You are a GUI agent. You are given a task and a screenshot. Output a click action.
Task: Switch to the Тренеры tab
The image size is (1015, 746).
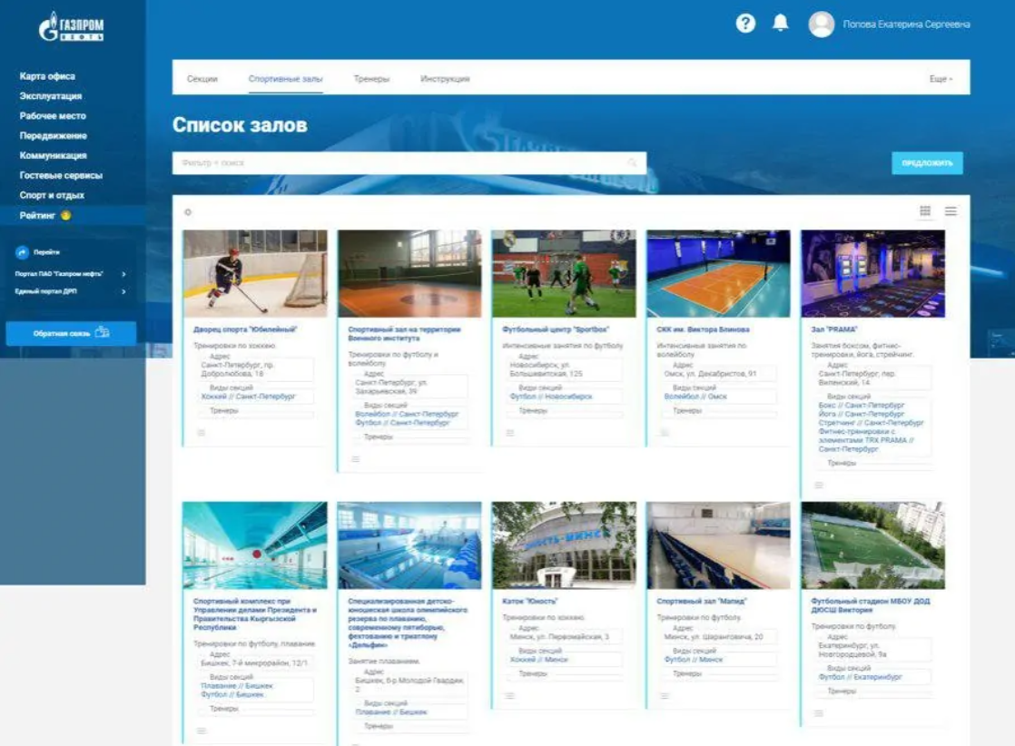tap(371, 79)
